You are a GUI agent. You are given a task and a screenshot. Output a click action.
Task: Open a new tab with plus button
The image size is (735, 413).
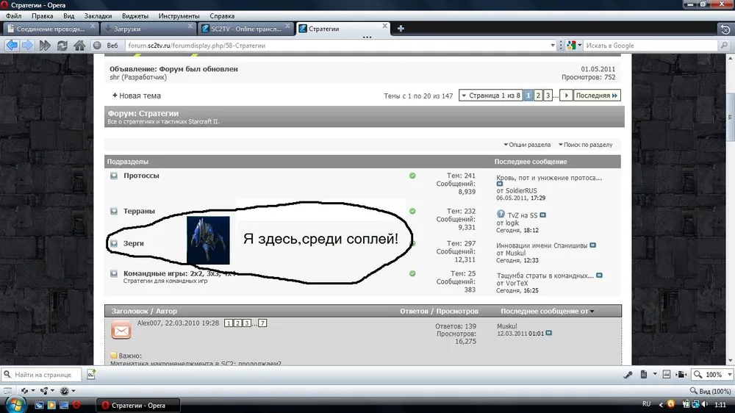(x=401, y=29)
